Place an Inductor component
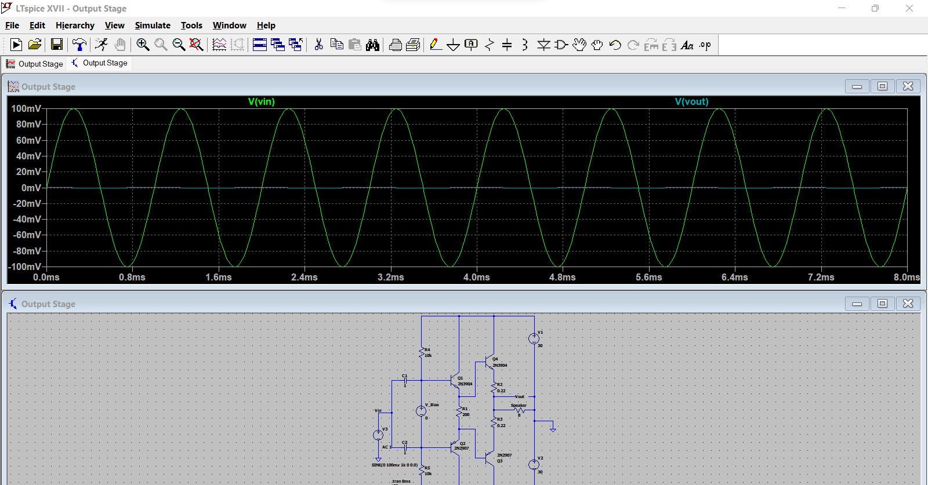Image resolution: width=928 pixels, height=485 pixels. [525, 45]
